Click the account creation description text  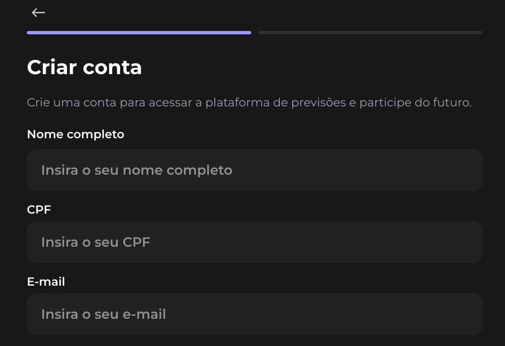coord(249,102)
